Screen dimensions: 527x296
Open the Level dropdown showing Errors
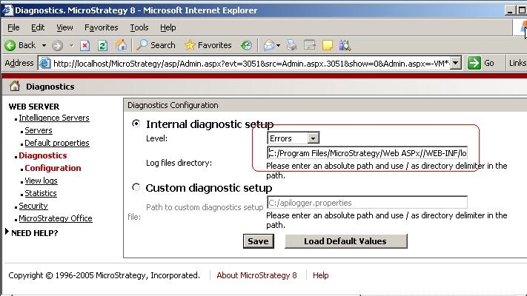tap(293, 138)
